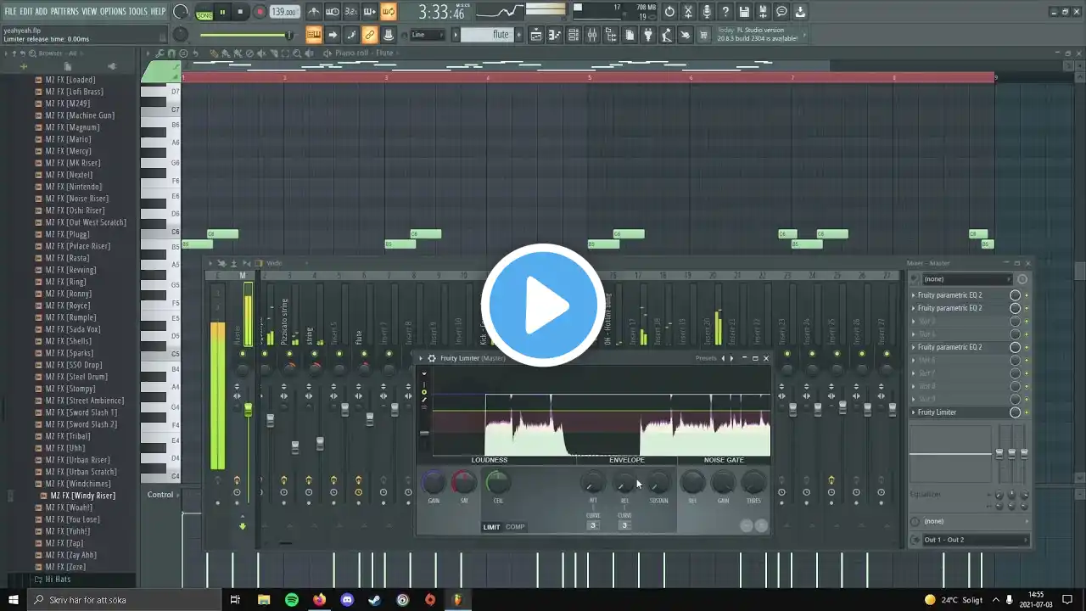Open the Windows Start menu

point(13,600)
